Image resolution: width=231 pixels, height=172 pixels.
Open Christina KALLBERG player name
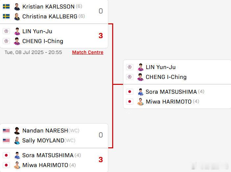[x=50, y=16]
